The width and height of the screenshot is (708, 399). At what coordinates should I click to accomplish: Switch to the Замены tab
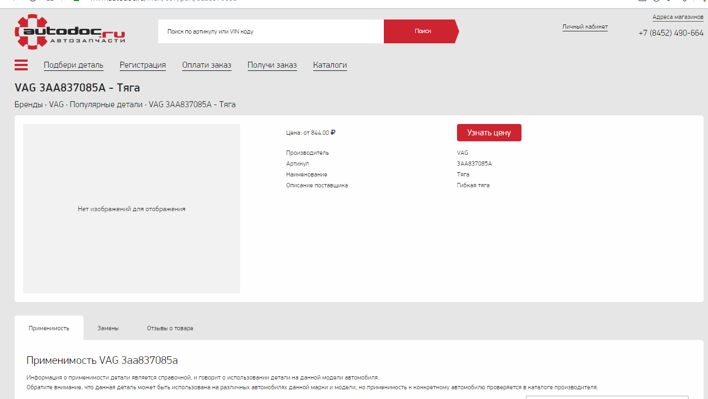tap(108, 328)
